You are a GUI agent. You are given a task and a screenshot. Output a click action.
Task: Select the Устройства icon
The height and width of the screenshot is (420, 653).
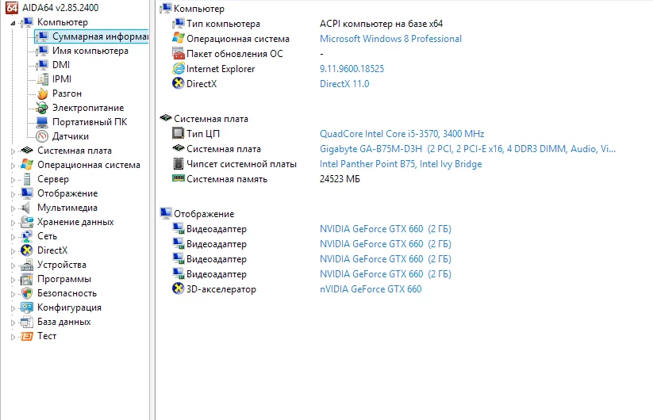pos(27,265)
